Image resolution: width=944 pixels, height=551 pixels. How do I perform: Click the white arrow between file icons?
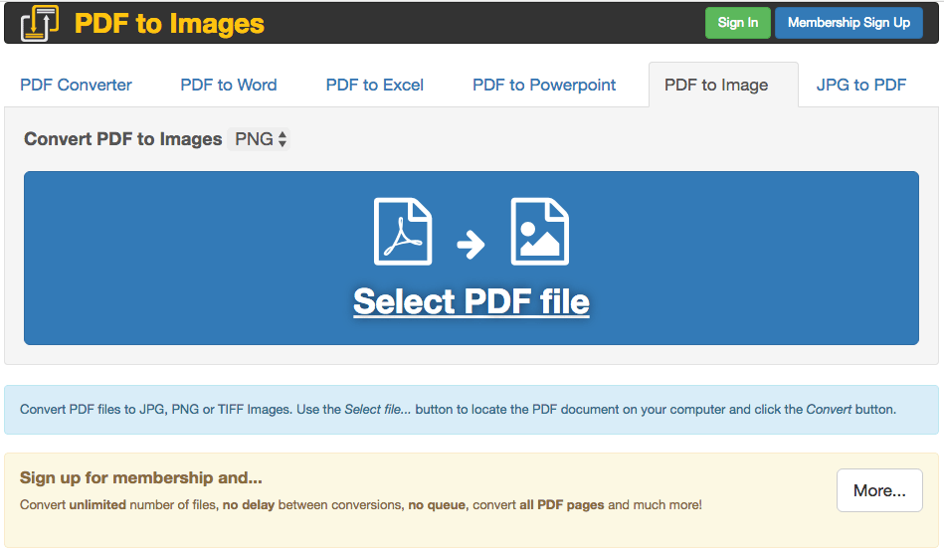(x=471, y=244)
